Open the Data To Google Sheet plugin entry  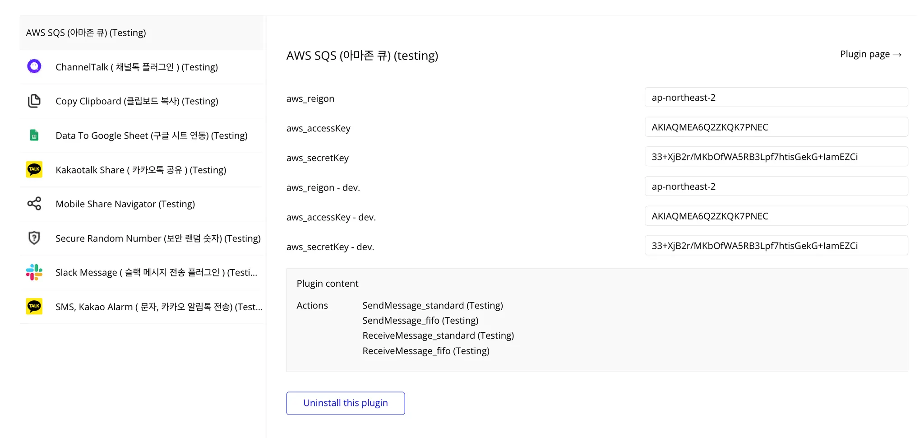pyautogui.click(x=151, y=135)
